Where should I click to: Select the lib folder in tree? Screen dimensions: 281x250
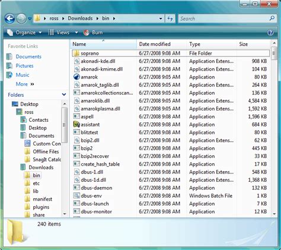coord(36,191)
